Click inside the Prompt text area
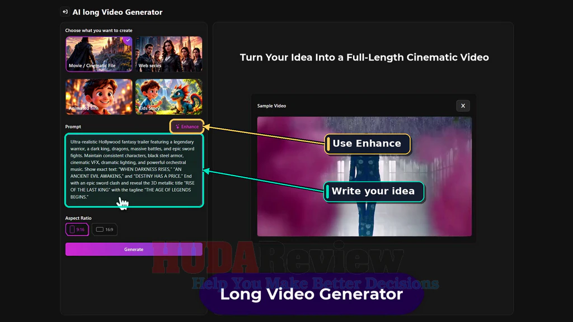The width and height of the screenshot is (573, 322). [134, 170]
